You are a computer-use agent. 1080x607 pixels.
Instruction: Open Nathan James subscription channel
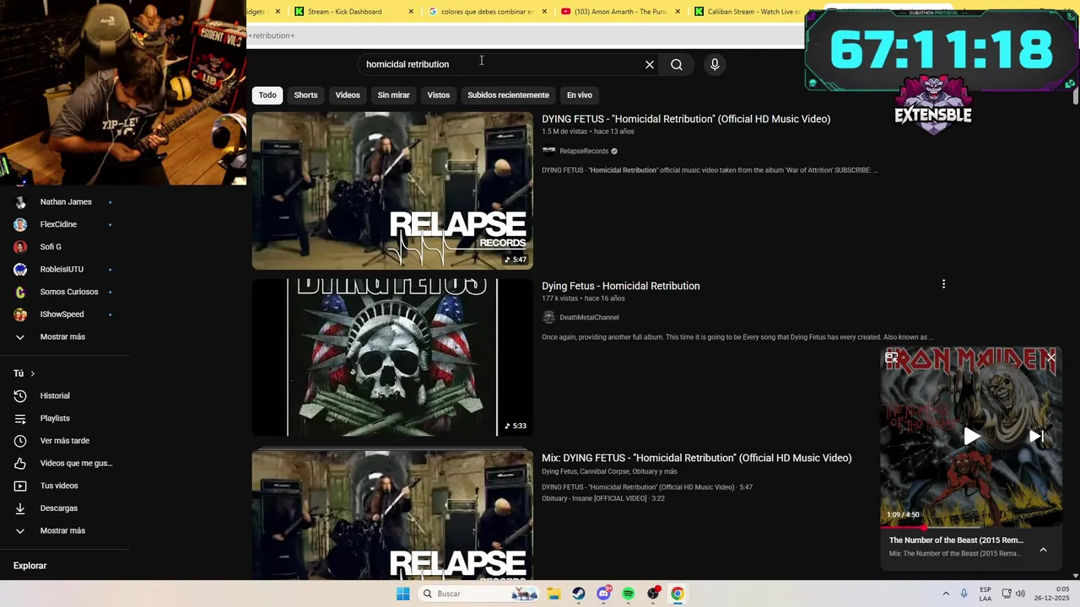(66, 201)
